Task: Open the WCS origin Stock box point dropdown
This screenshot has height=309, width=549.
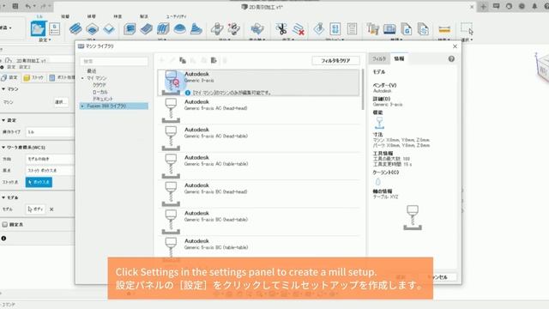Action: pyautogui.click(x=50, y=170)
